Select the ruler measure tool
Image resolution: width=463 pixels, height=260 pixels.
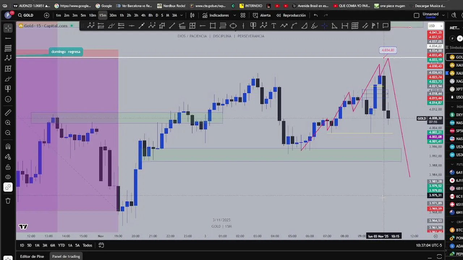pyautogui.click(x=8, y=113)
